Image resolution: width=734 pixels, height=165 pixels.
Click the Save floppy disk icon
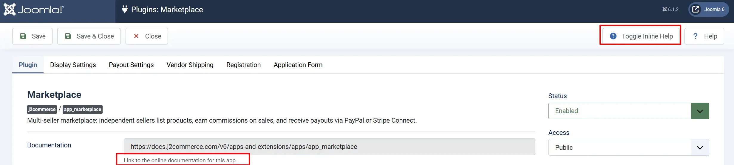click(x=23, y=36)
